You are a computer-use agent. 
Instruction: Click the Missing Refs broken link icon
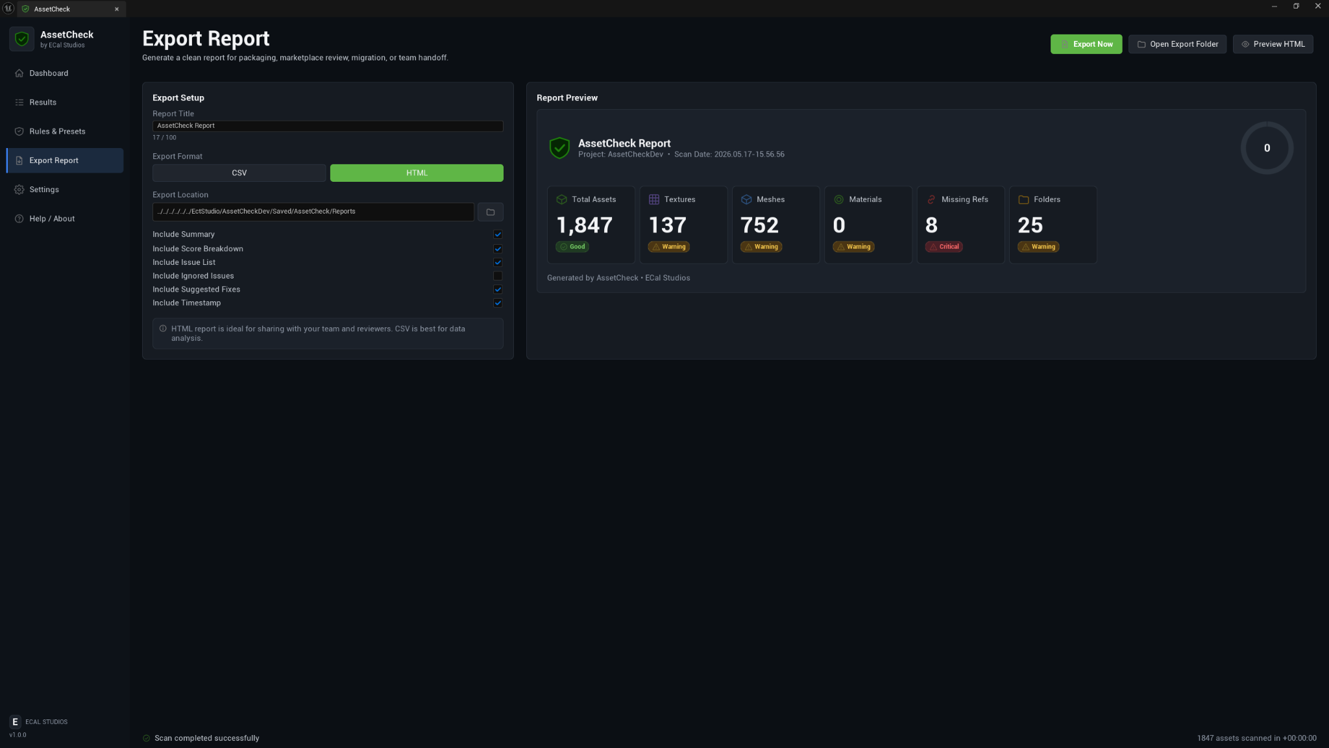[931, 199]
